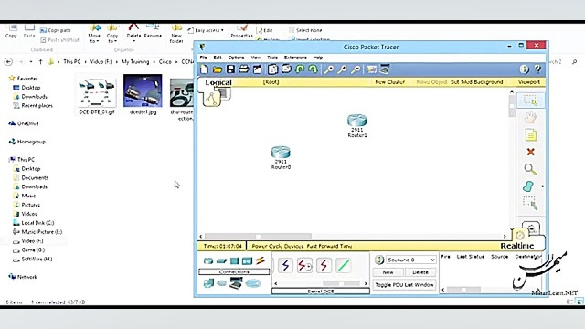Choose the Place Note tool

pos(530,135)
